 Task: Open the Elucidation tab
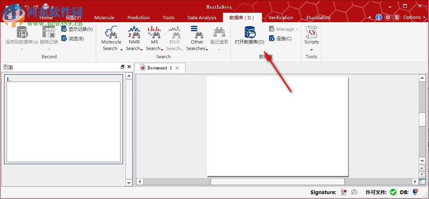coord(318,18)
